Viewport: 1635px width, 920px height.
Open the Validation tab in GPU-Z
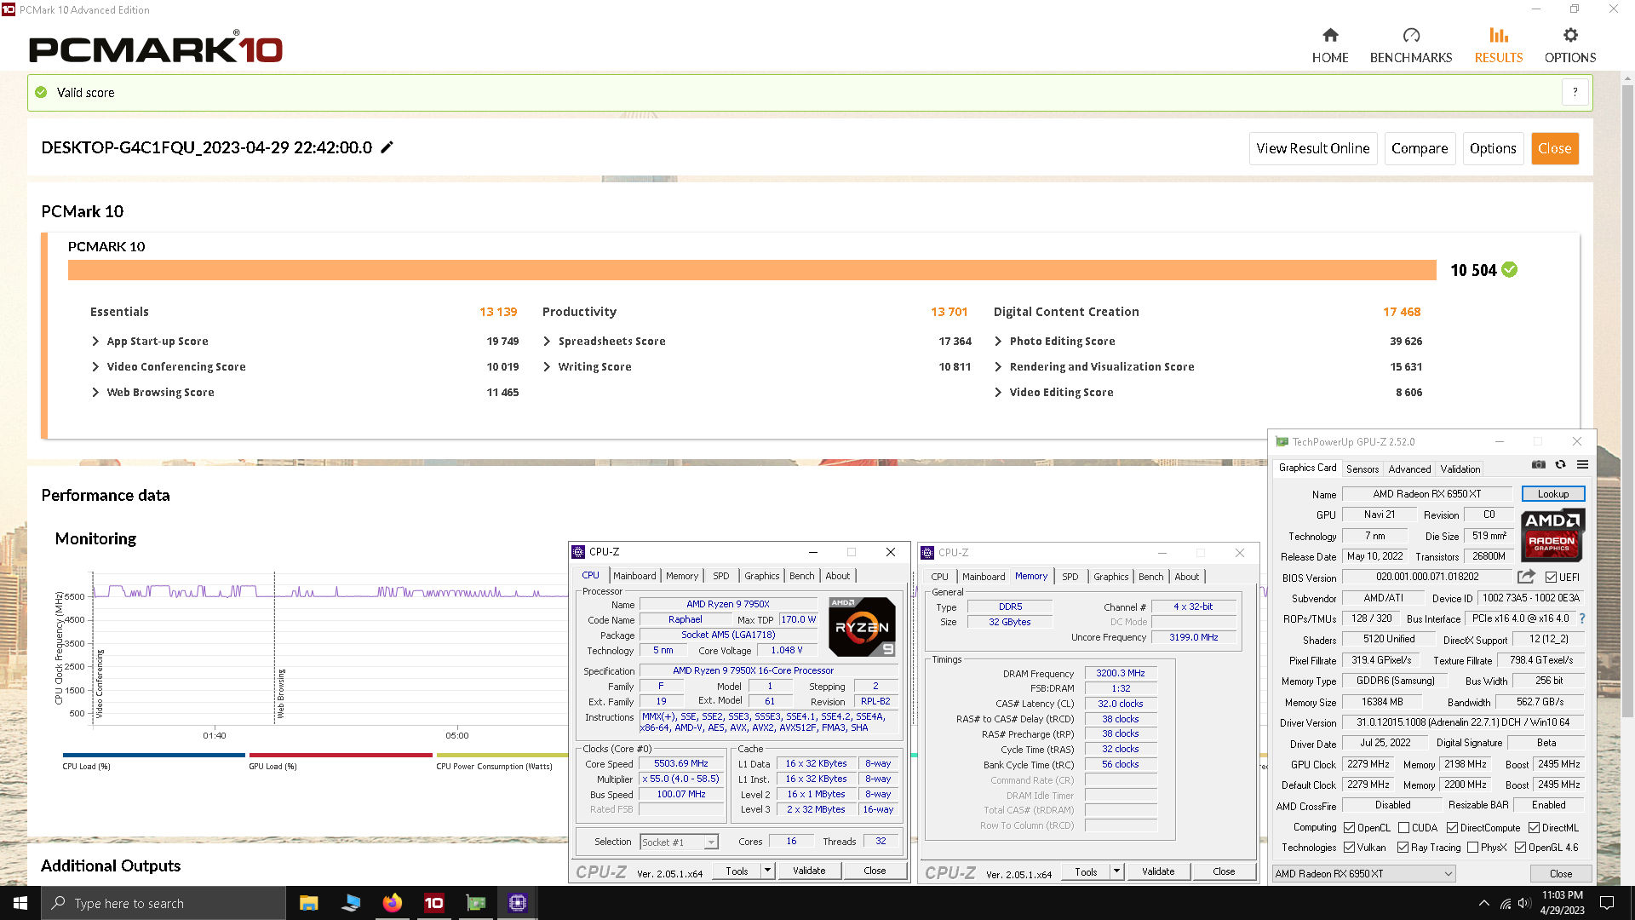[x=1460, y=469]
